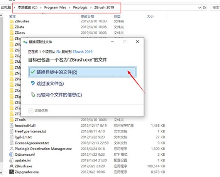Sort by the Name column header
Screen dimensions: 220x177
[12, 17]
